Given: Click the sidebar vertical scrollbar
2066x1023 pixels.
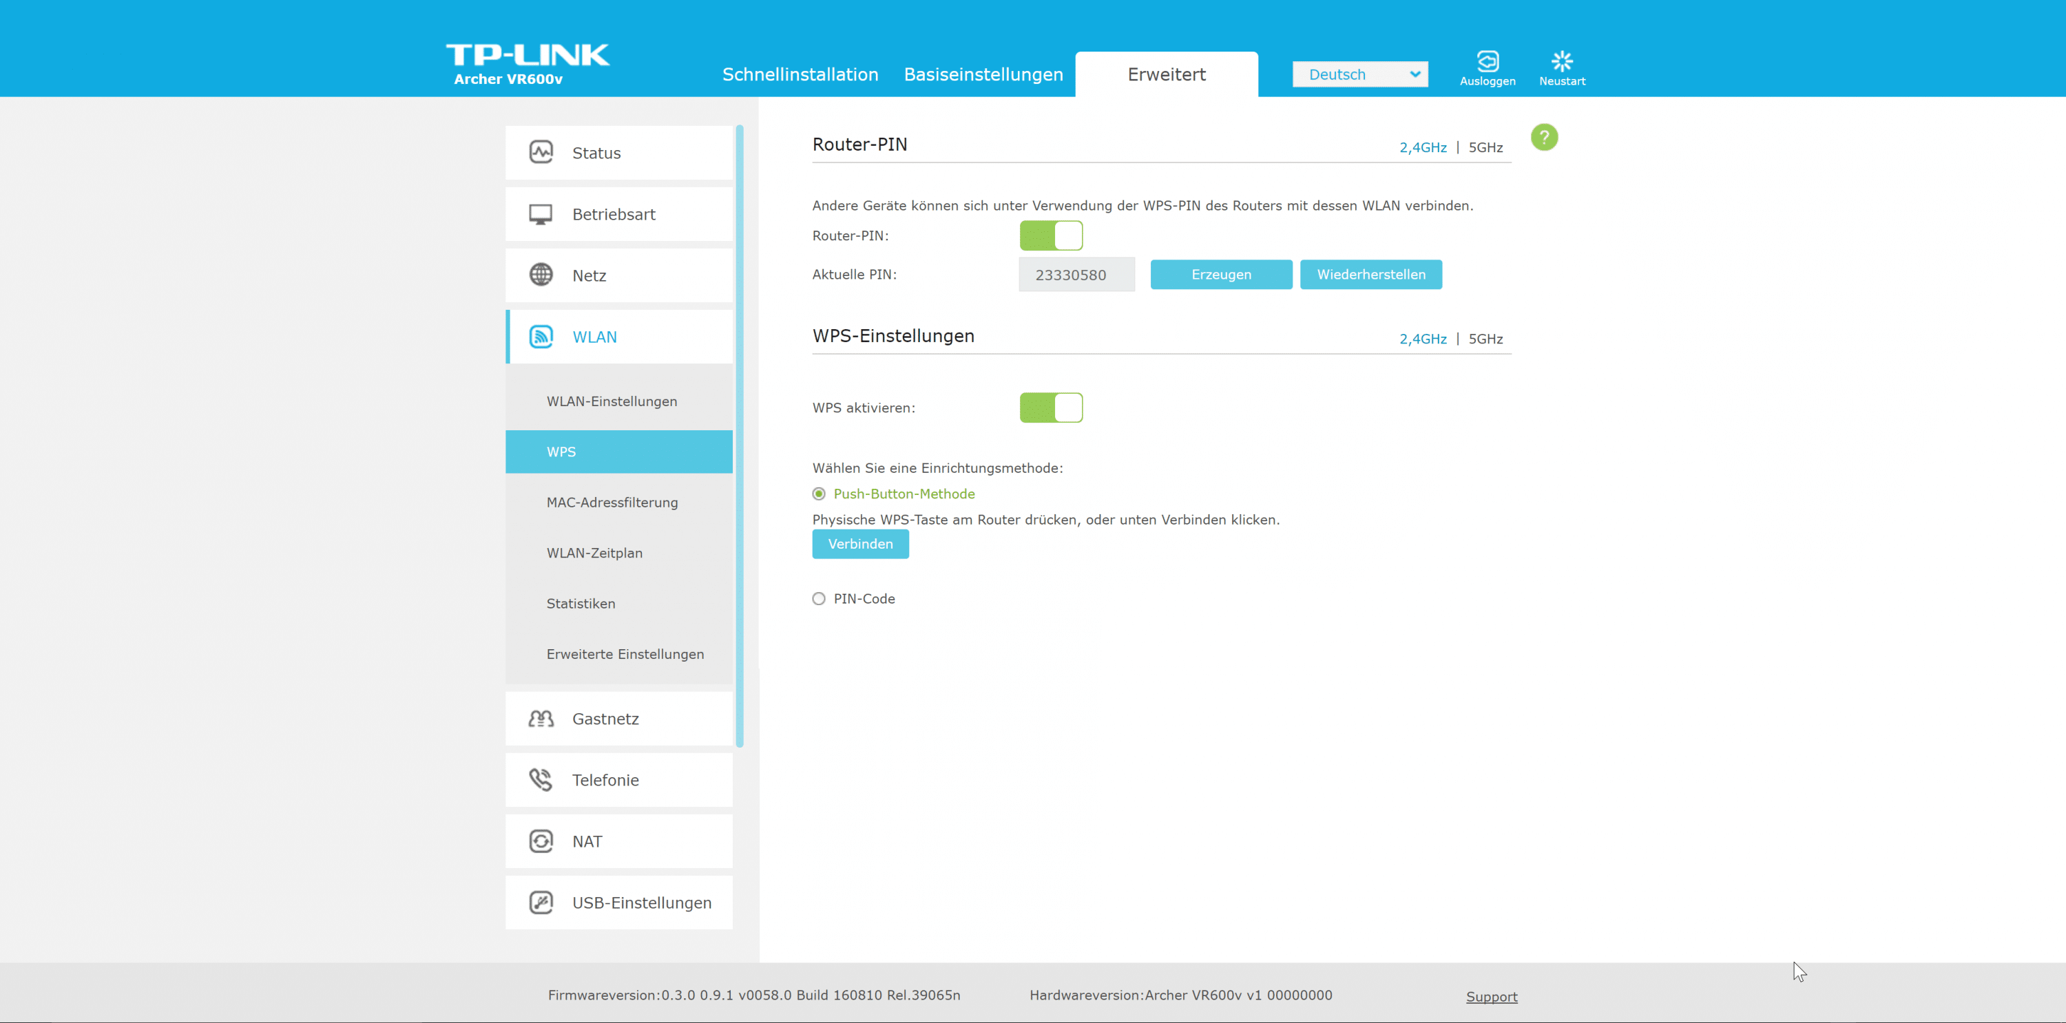Looking at the screenshot, I should point(739,437).
